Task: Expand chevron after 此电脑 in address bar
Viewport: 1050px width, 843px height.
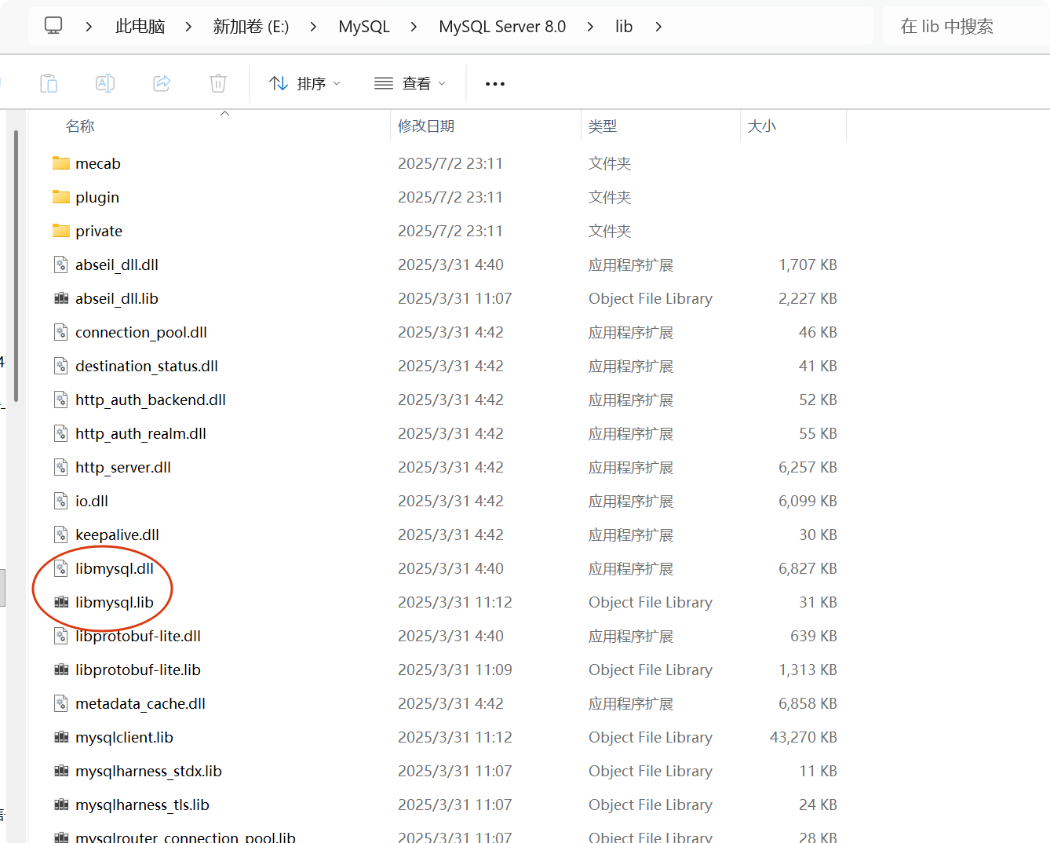Action: (x=188, y=27)
